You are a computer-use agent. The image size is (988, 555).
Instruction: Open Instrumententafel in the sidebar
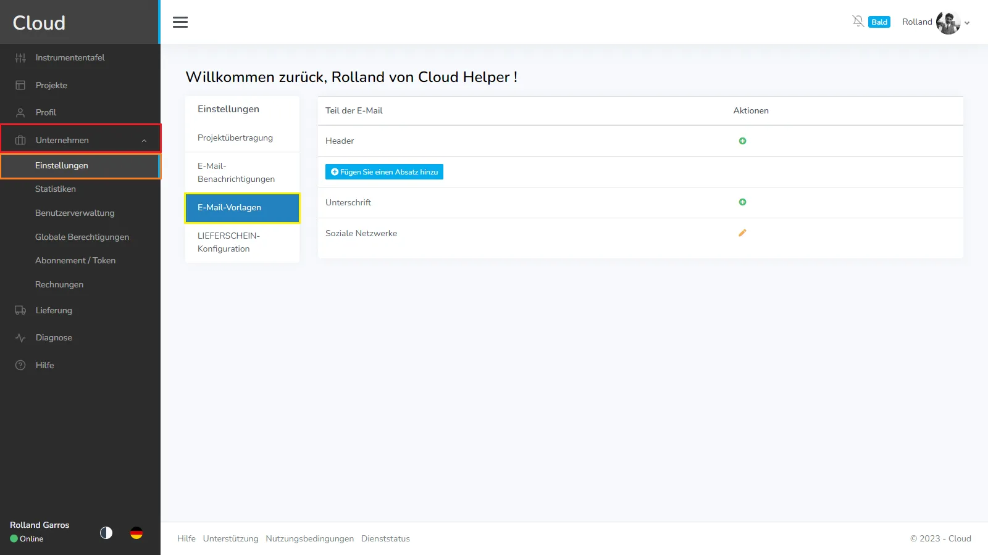70,57
